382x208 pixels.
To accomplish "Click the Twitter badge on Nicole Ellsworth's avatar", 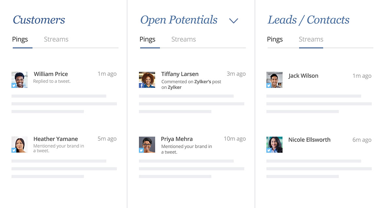I will tap(269, 150).
